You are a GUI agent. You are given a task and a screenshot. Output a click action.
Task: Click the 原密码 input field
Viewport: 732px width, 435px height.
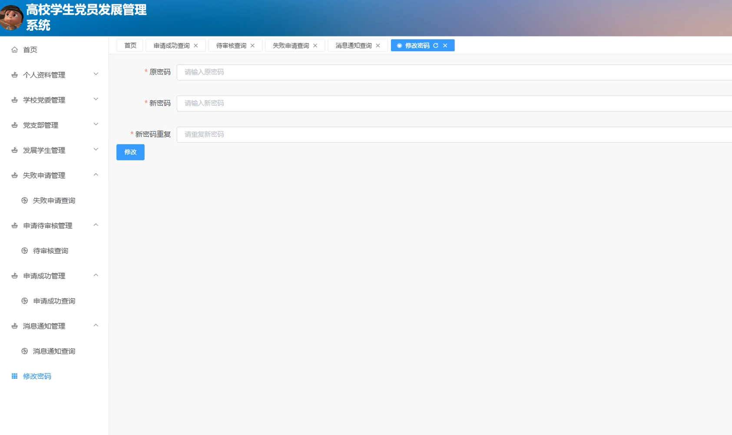[x=304, y=72]
